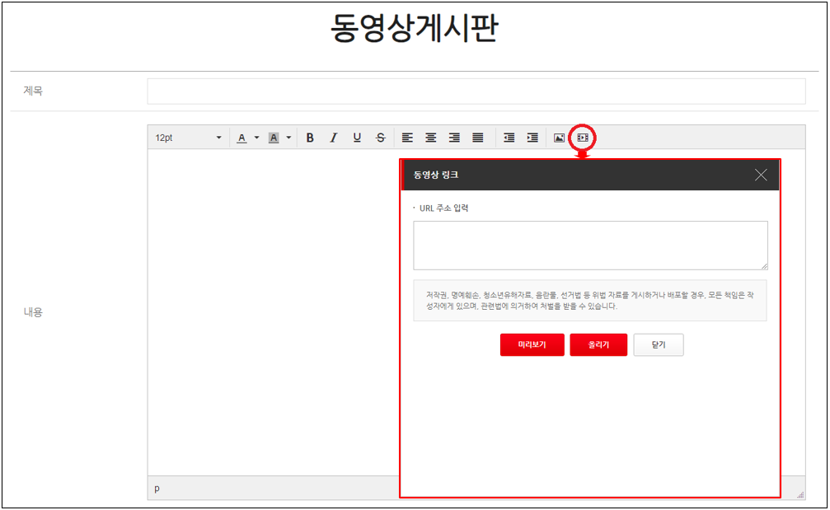This screenshot has height=510, width=830.
Task: Justify the text alignment
Action: point(477,138)
